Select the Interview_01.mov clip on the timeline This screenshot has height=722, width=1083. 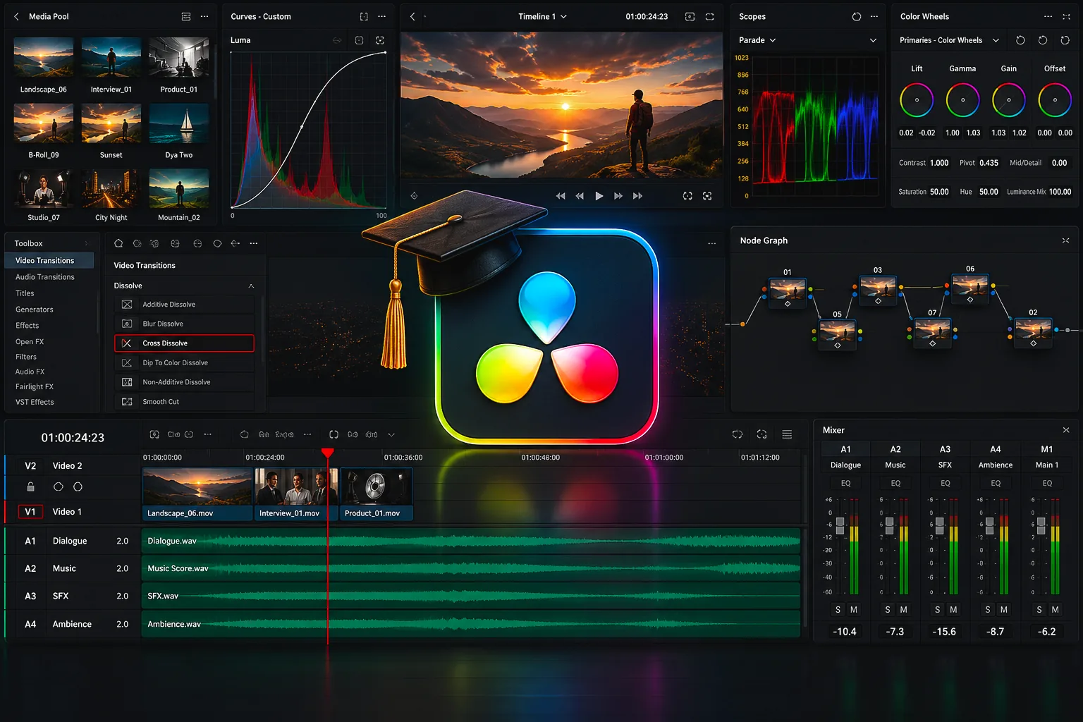[296, 494]
